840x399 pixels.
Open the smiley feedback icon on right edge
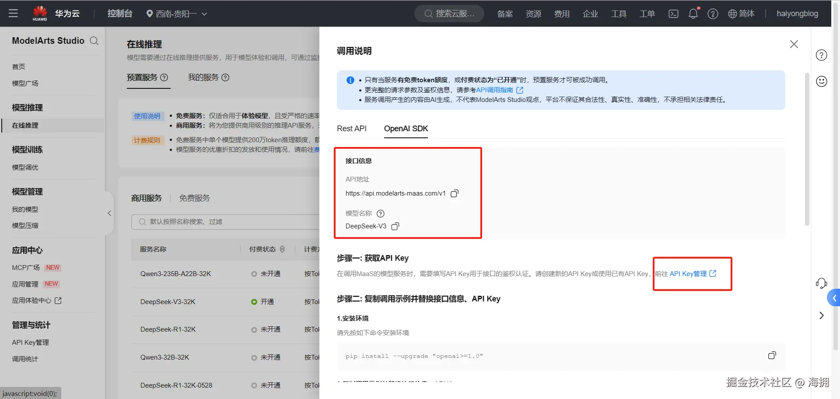821,81
